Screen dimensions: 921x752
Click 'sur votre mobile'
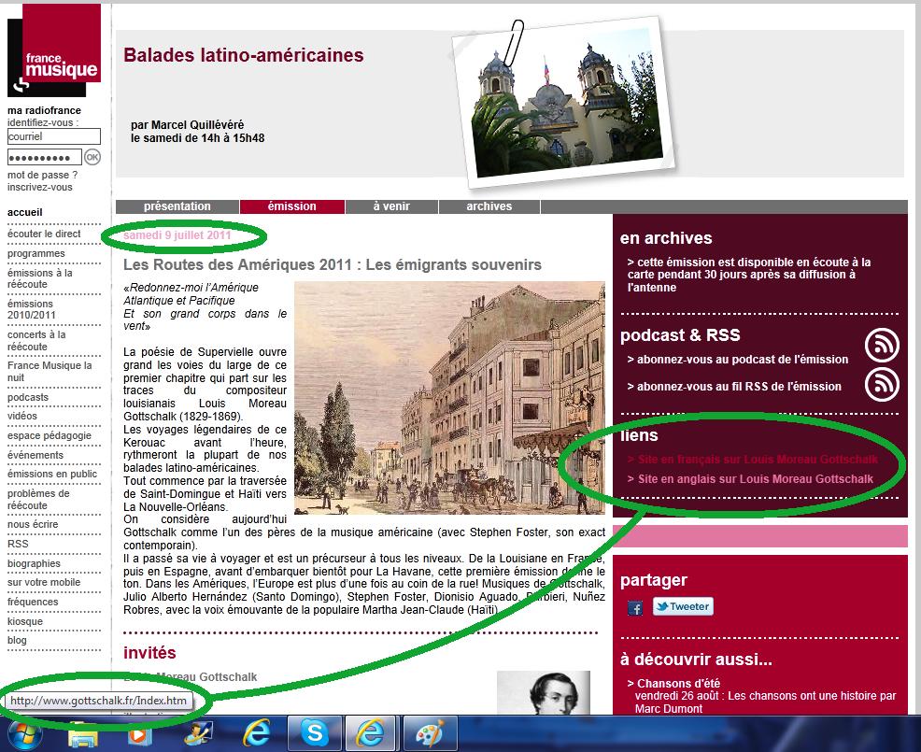[44, 583]
